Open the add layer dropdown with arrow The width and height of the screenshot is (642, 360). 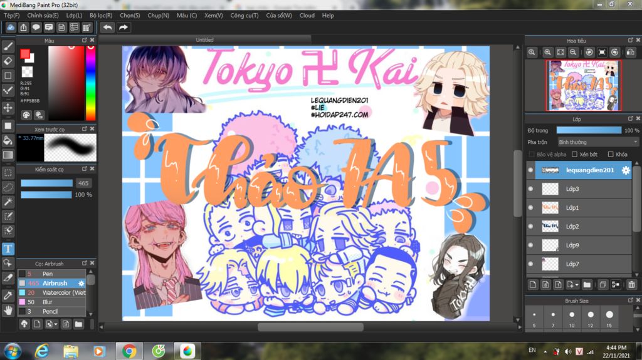572,285
